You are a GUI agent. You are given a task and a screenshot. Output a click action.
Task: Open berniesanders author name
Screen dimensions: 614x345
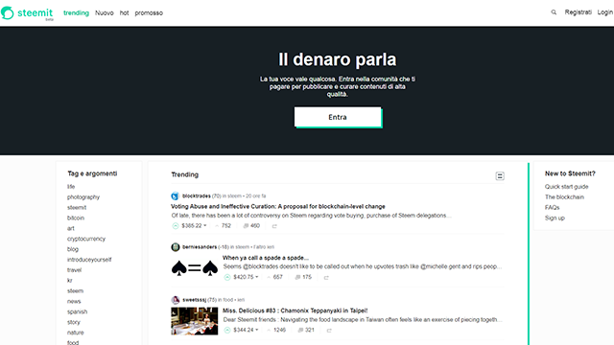click(x=200, y=247)
